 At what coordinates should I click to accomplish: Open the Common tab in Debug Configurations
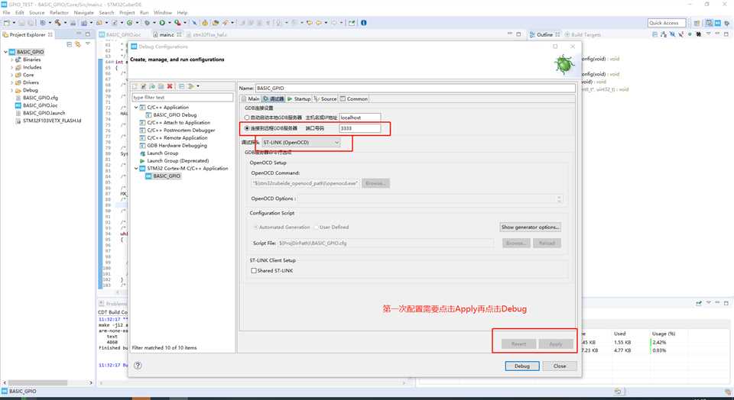354,98
